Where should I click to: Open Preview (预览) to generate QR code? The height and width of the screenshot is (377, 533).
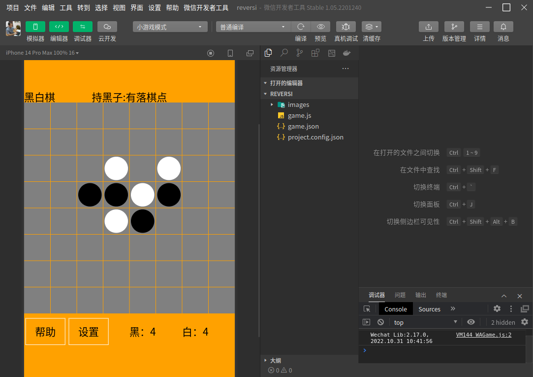coord(320,27)
